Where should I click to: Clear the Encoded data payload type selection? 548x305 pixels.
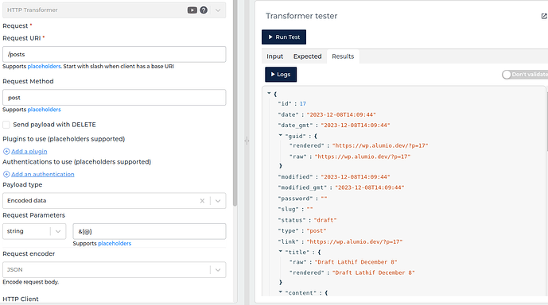[202, 201]
